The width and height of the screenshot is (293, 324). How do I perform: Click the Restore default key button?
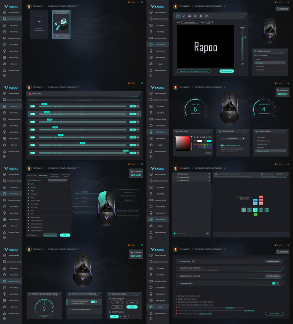tap(51, 235)
